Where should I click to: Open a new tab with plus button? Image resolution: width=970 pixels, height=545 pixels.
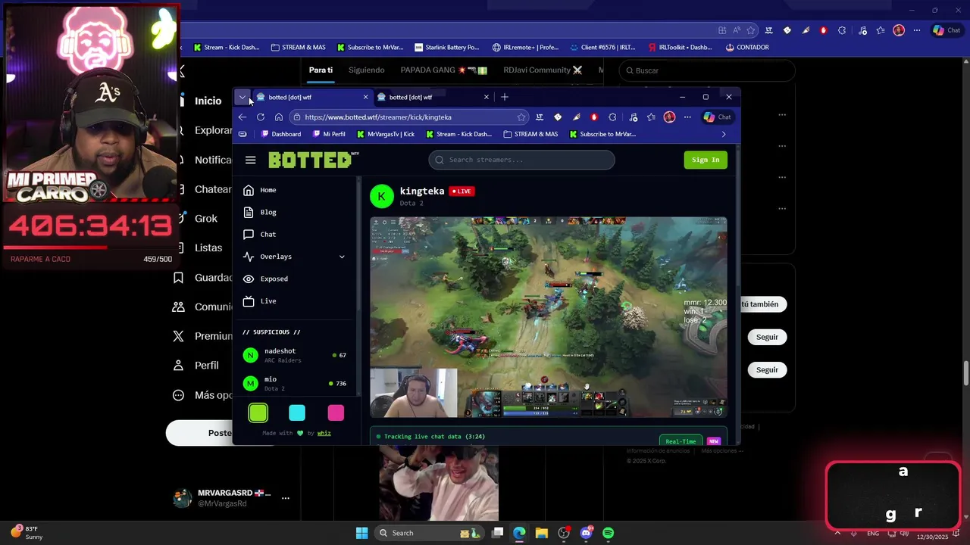[505, 97]
